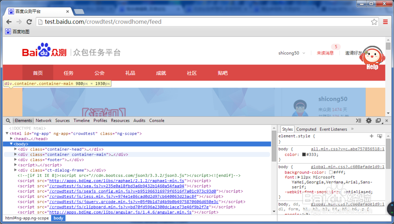Open the shicong50 user dropdown

(292, 53)
